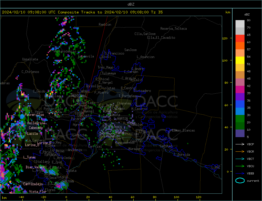262x201 pixels.
Task: Click the 'L_Tunas' map label
Action: [29, 157]
